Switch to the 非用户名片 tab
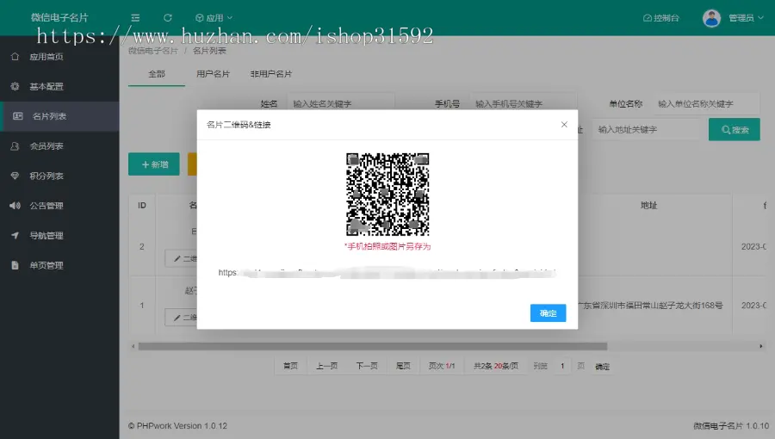The image size is (775, 439). [x=271, y=74]
